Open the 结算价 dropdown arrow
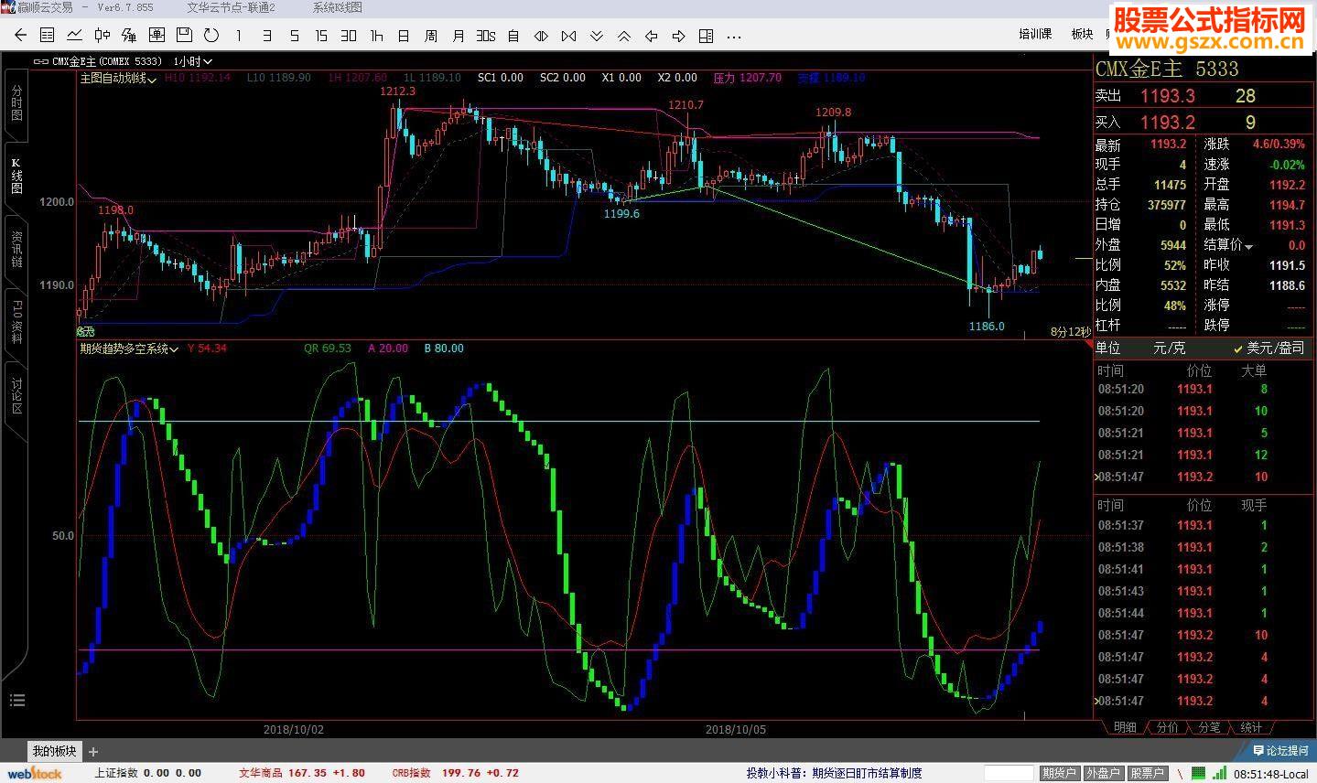1317x783 pixels. click(1248, 246)
